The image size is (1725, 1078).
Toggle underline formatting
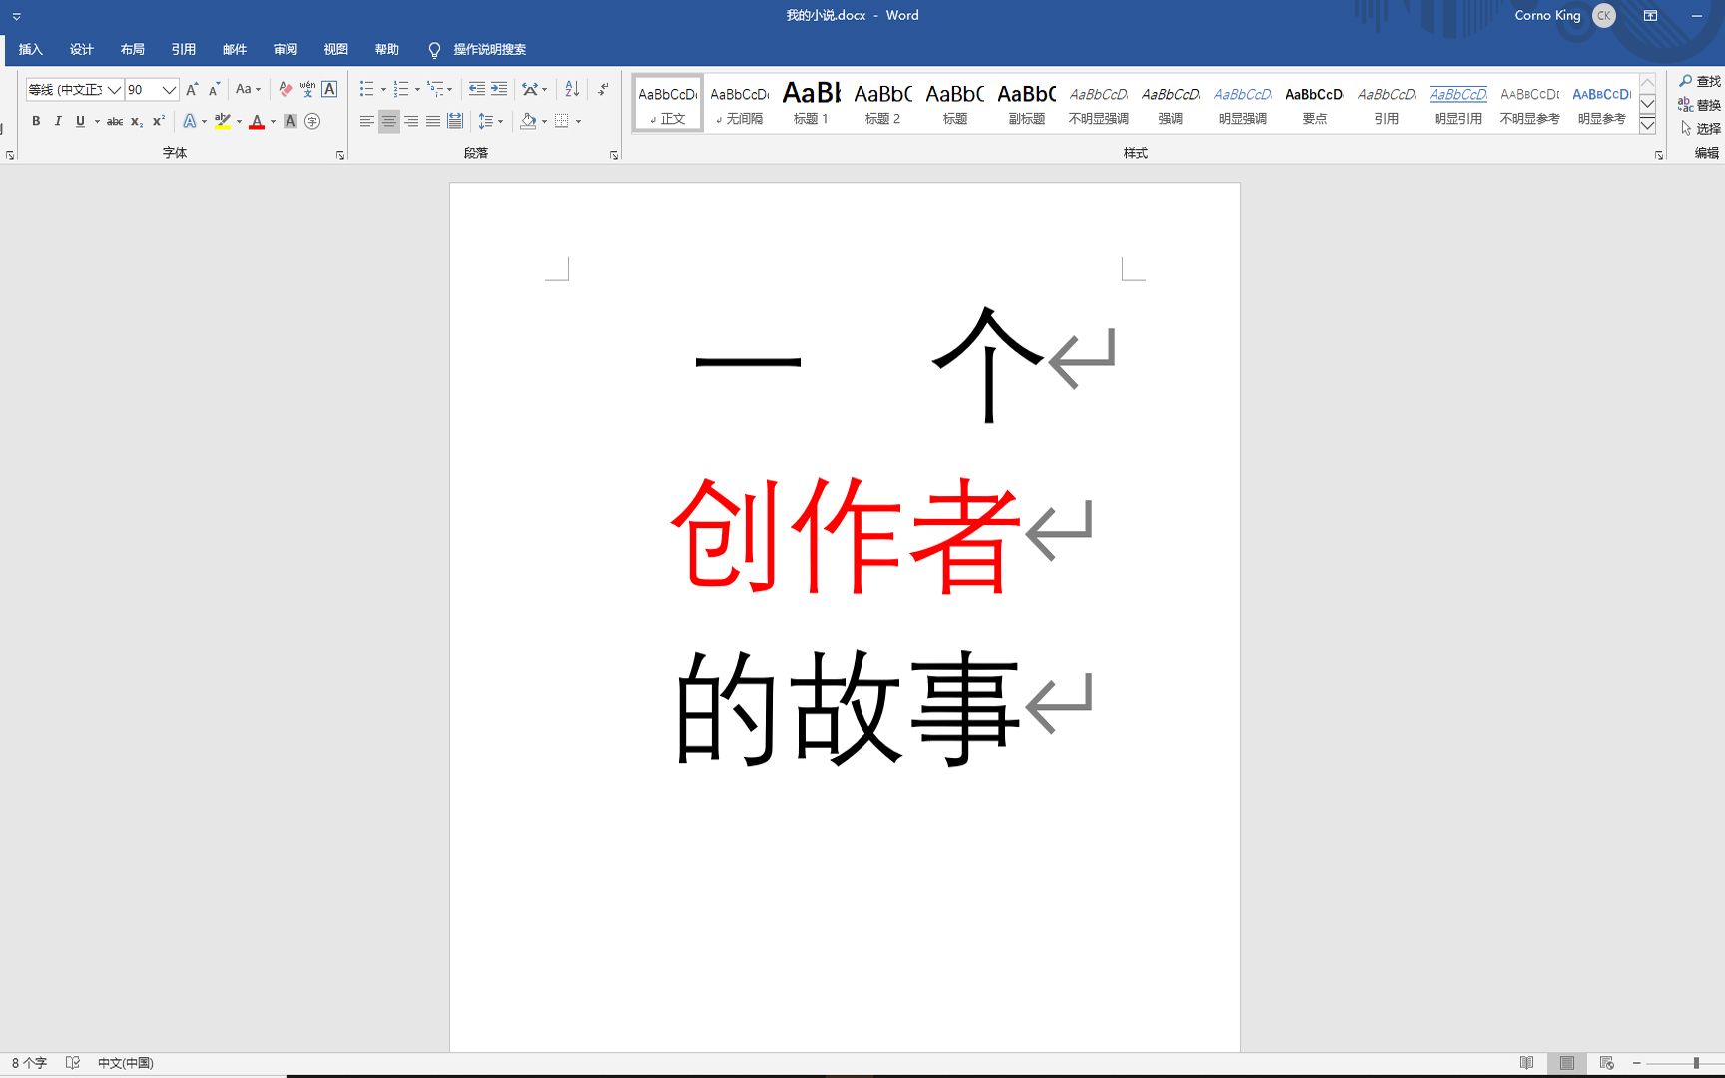pyautogui.click(x=80, y=121)
